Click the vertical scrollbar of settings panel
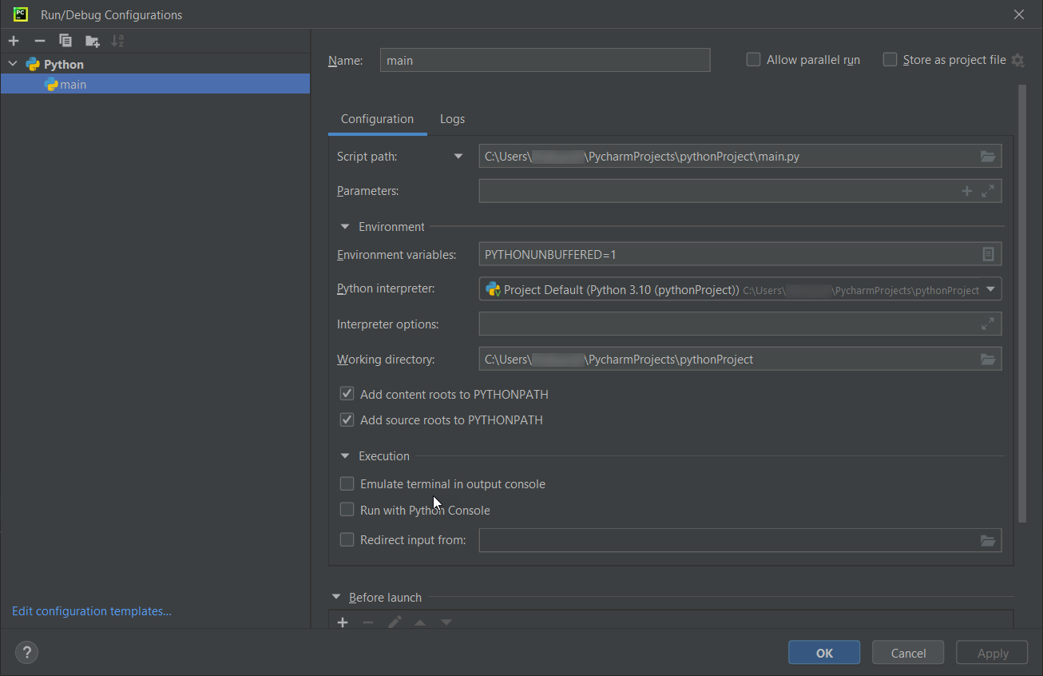 1022,304
